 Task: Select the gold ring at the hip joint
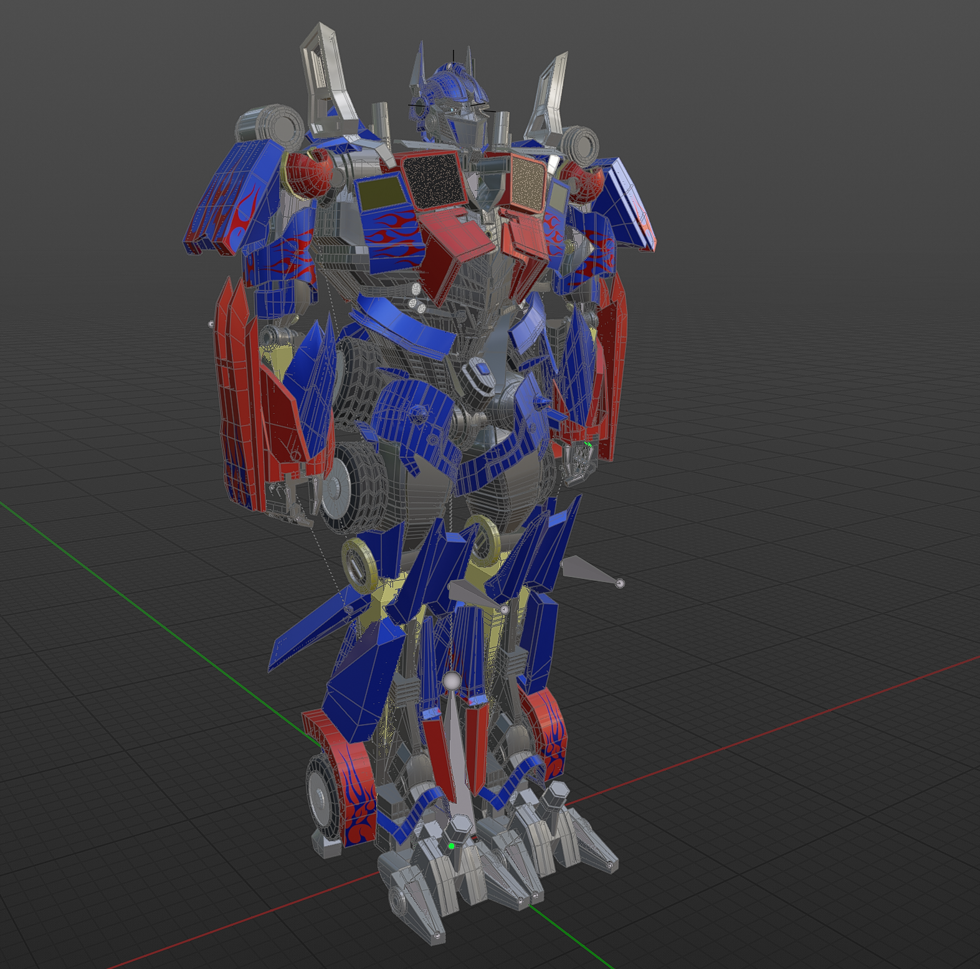point(359,565)
